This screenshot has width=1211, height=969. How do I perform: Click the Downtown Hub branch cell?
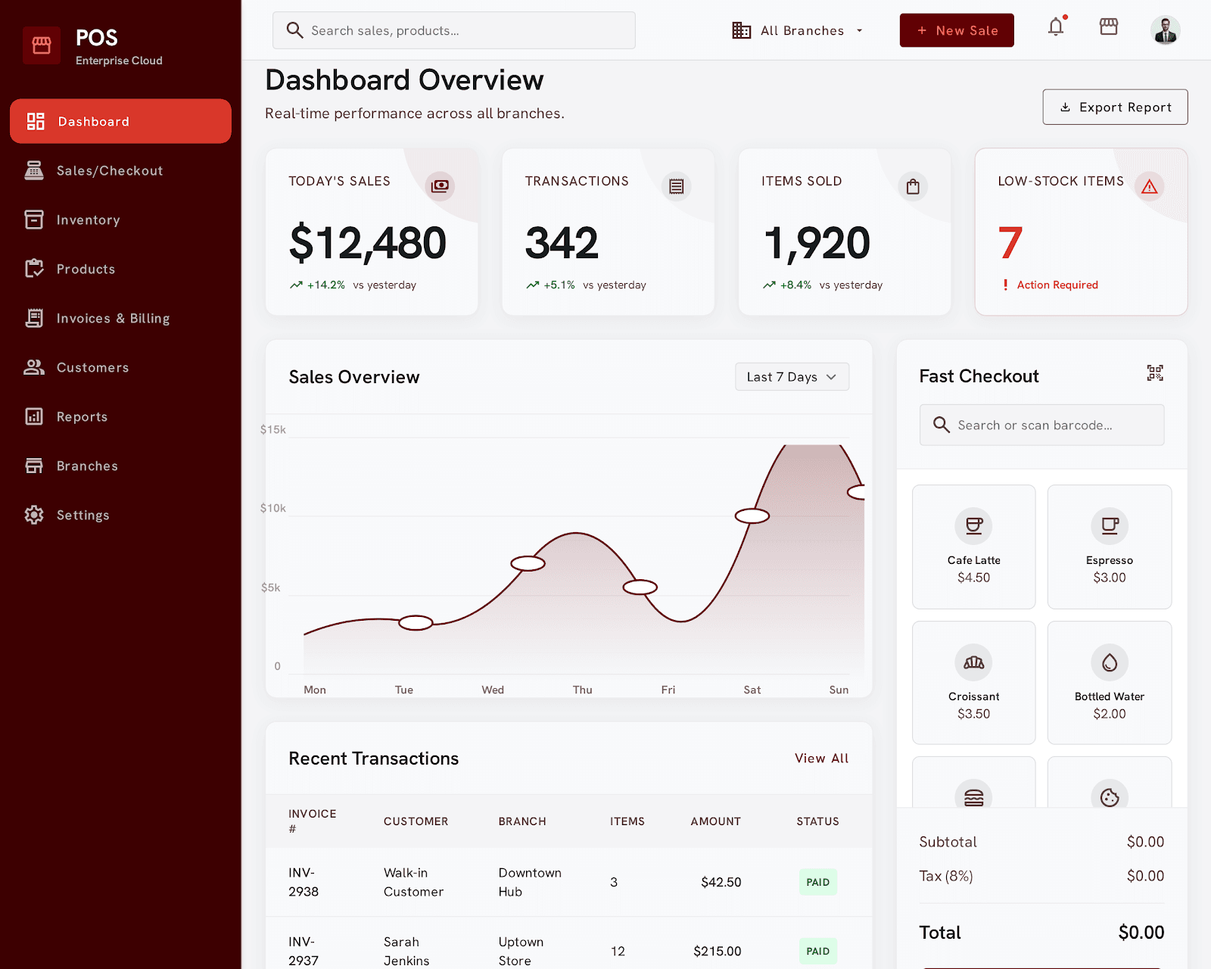(530, 882)
